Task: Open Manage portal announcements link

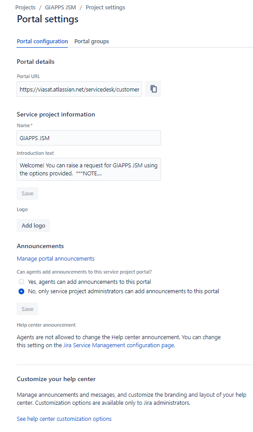Action: coord(56,259)
